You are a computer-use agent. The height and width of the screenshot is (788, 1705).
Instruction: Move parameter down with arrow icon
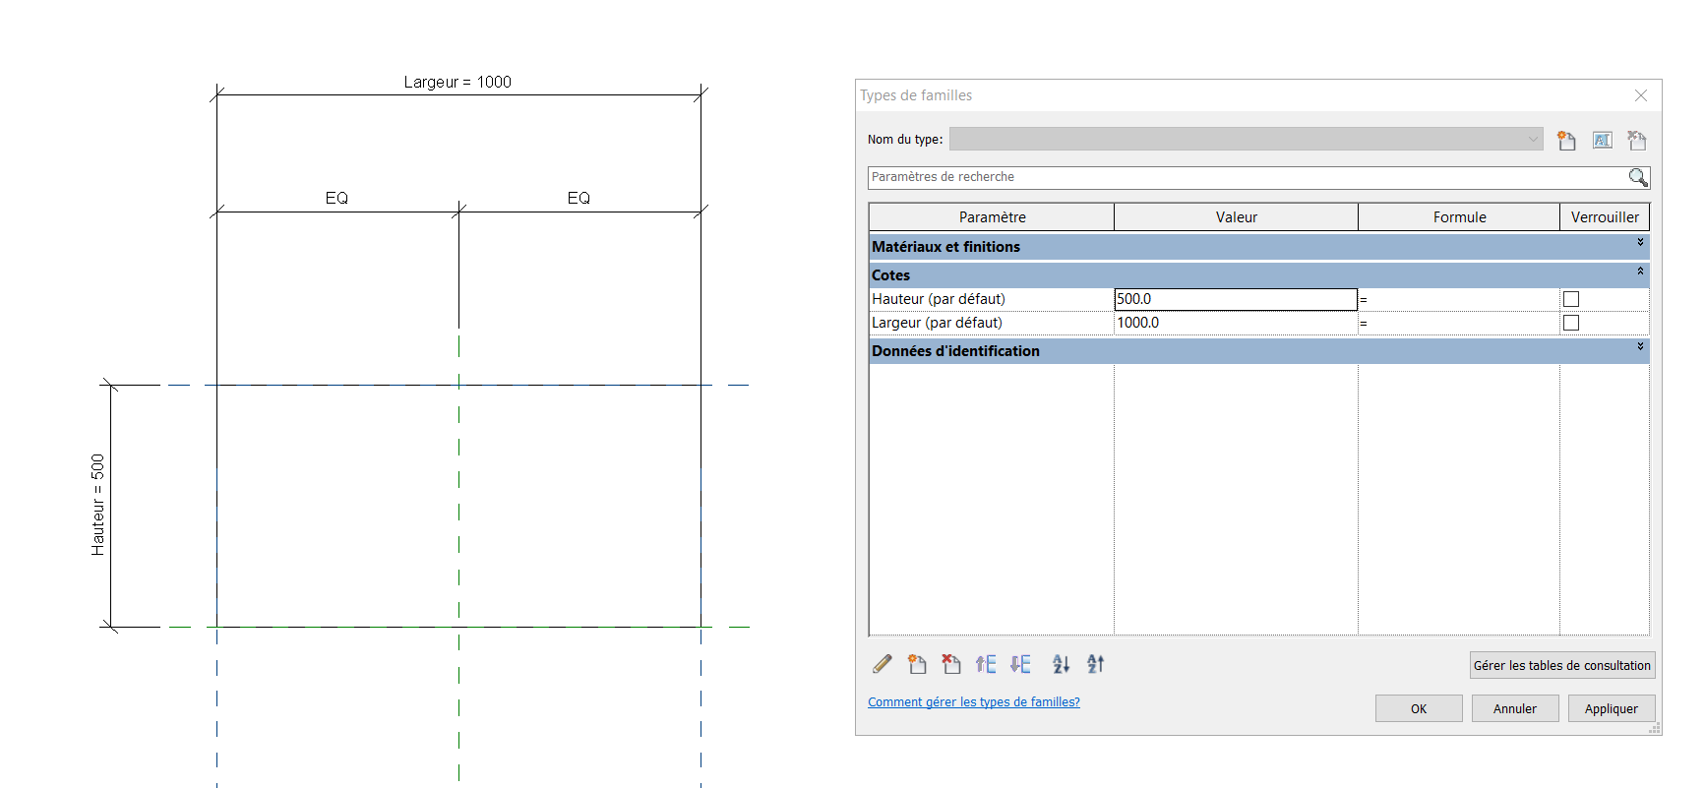tap(1020, 665)
